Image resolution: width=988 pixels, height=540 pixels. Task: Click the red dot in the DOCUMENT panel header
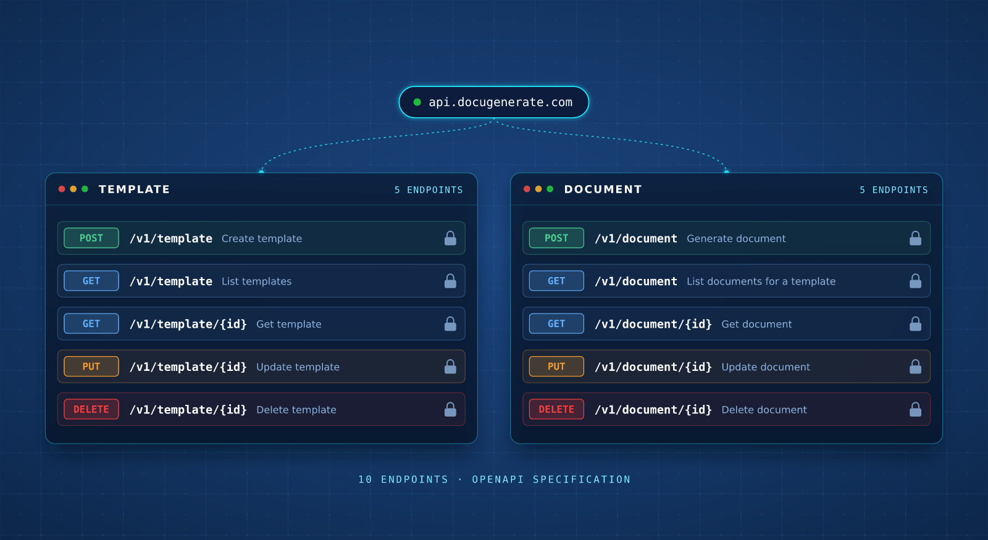[527, 189]
